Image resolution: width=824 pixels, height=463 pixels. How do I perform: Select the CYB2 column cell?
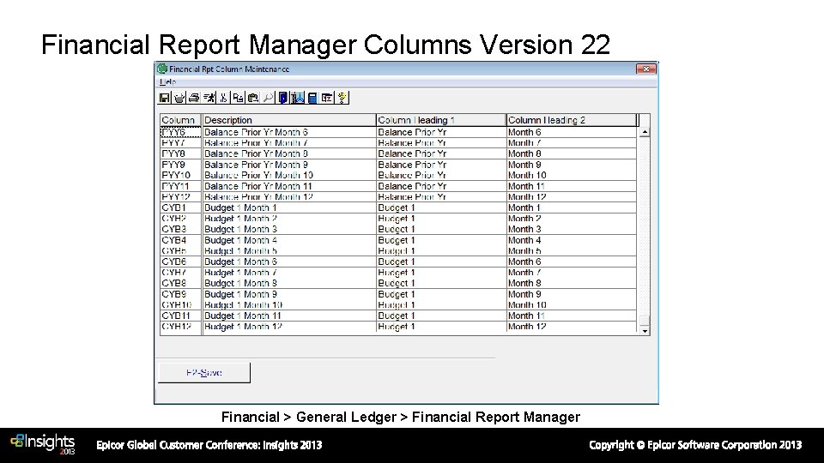coord(180,219)
